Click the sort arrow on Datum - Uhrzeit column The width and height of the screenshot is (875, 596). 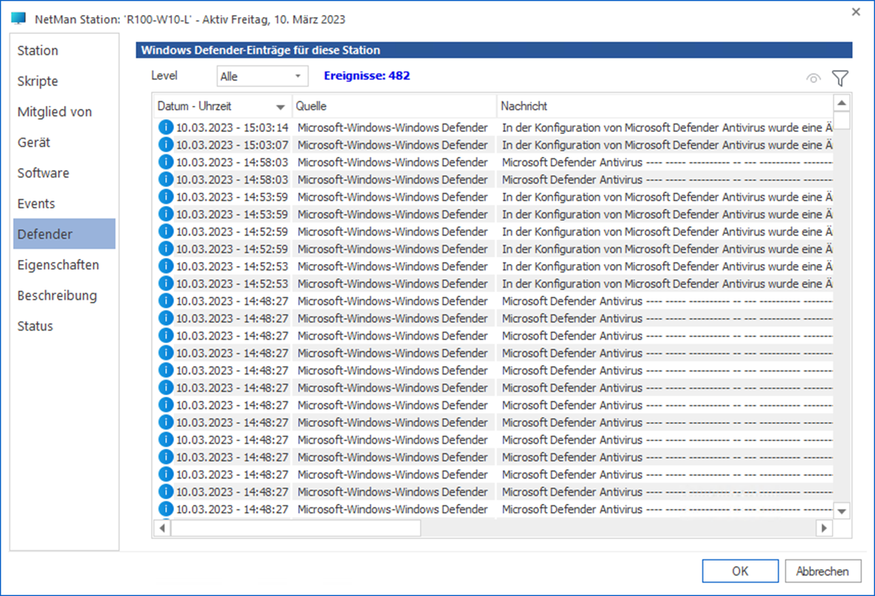coord(280,106)
